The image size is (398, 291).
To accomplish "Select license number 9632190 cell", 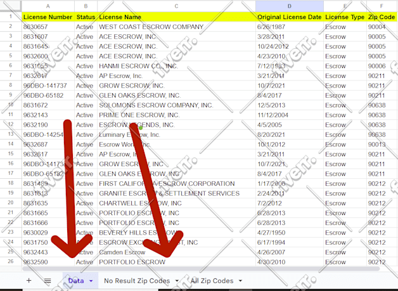I will pyautogui.click(x=48, y=125).
